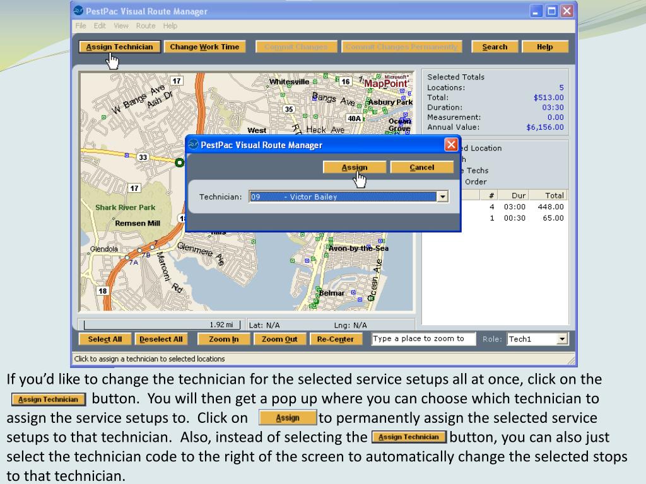Open the Route menu

(146, 26)
